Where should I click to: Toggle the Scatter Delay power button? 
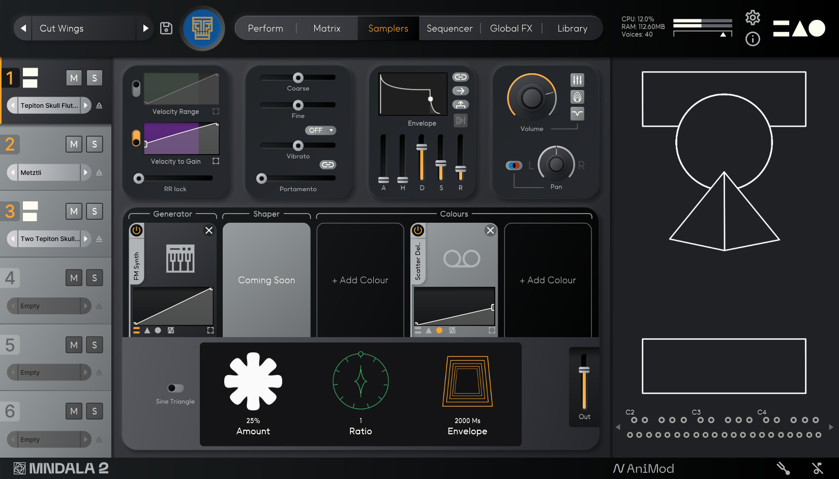point(418,230)
